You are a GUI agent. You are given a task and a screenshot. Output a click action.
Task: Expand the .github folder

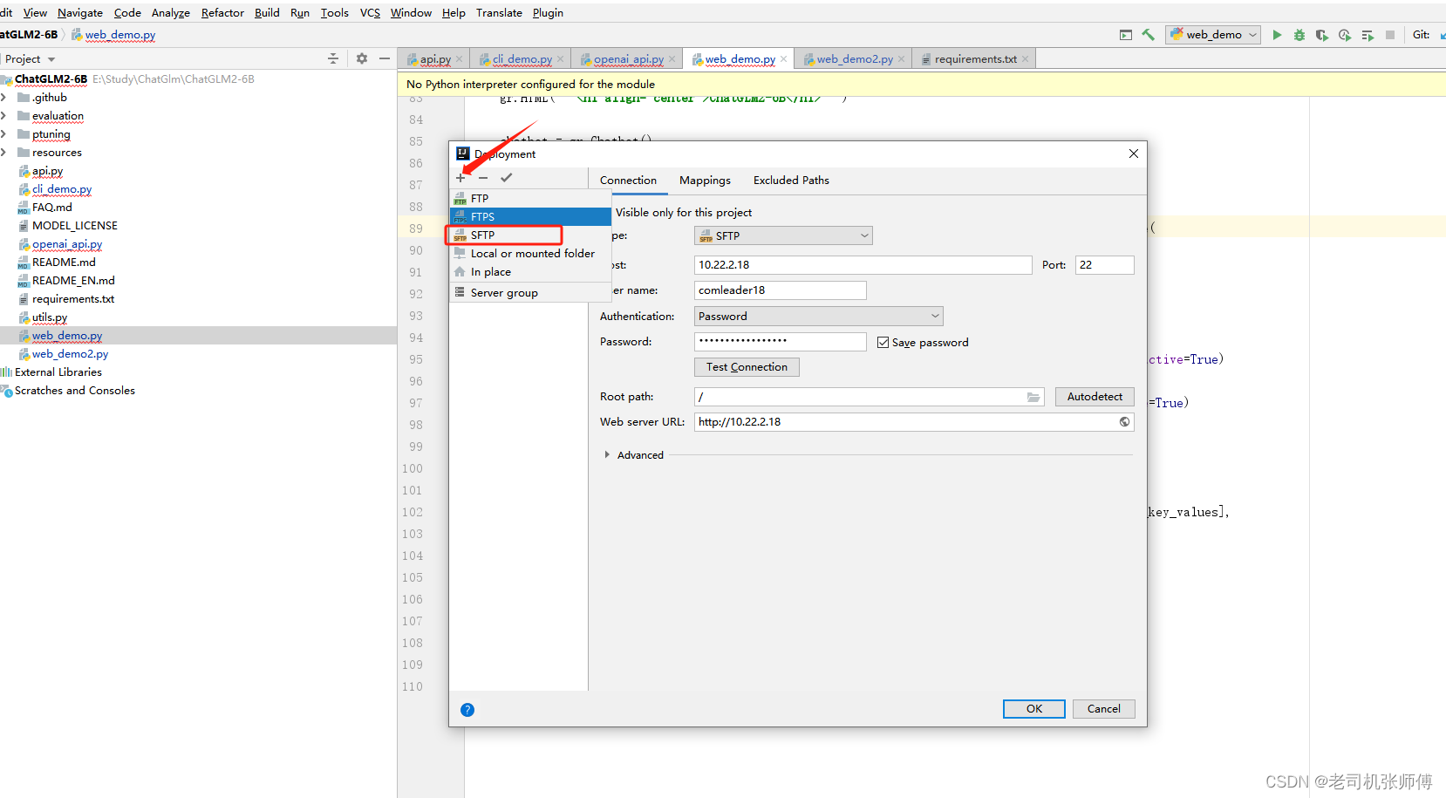[4, 98]
